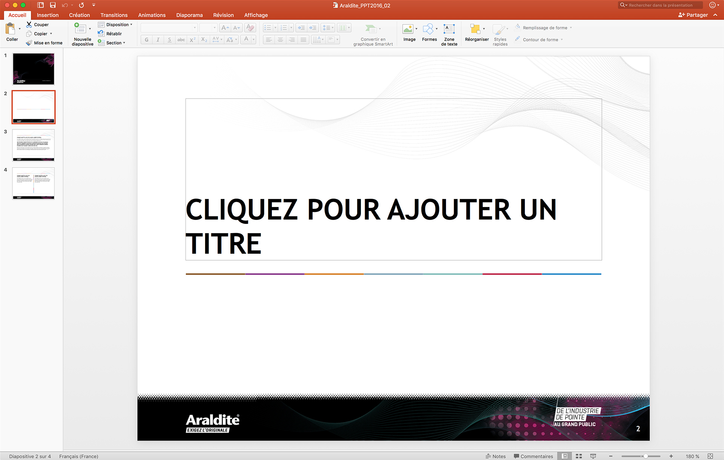Image resolution: width=724 pixels, height=460 pixels.
Task: Click the save icon in title bar
Action: [x=53, y=5]
